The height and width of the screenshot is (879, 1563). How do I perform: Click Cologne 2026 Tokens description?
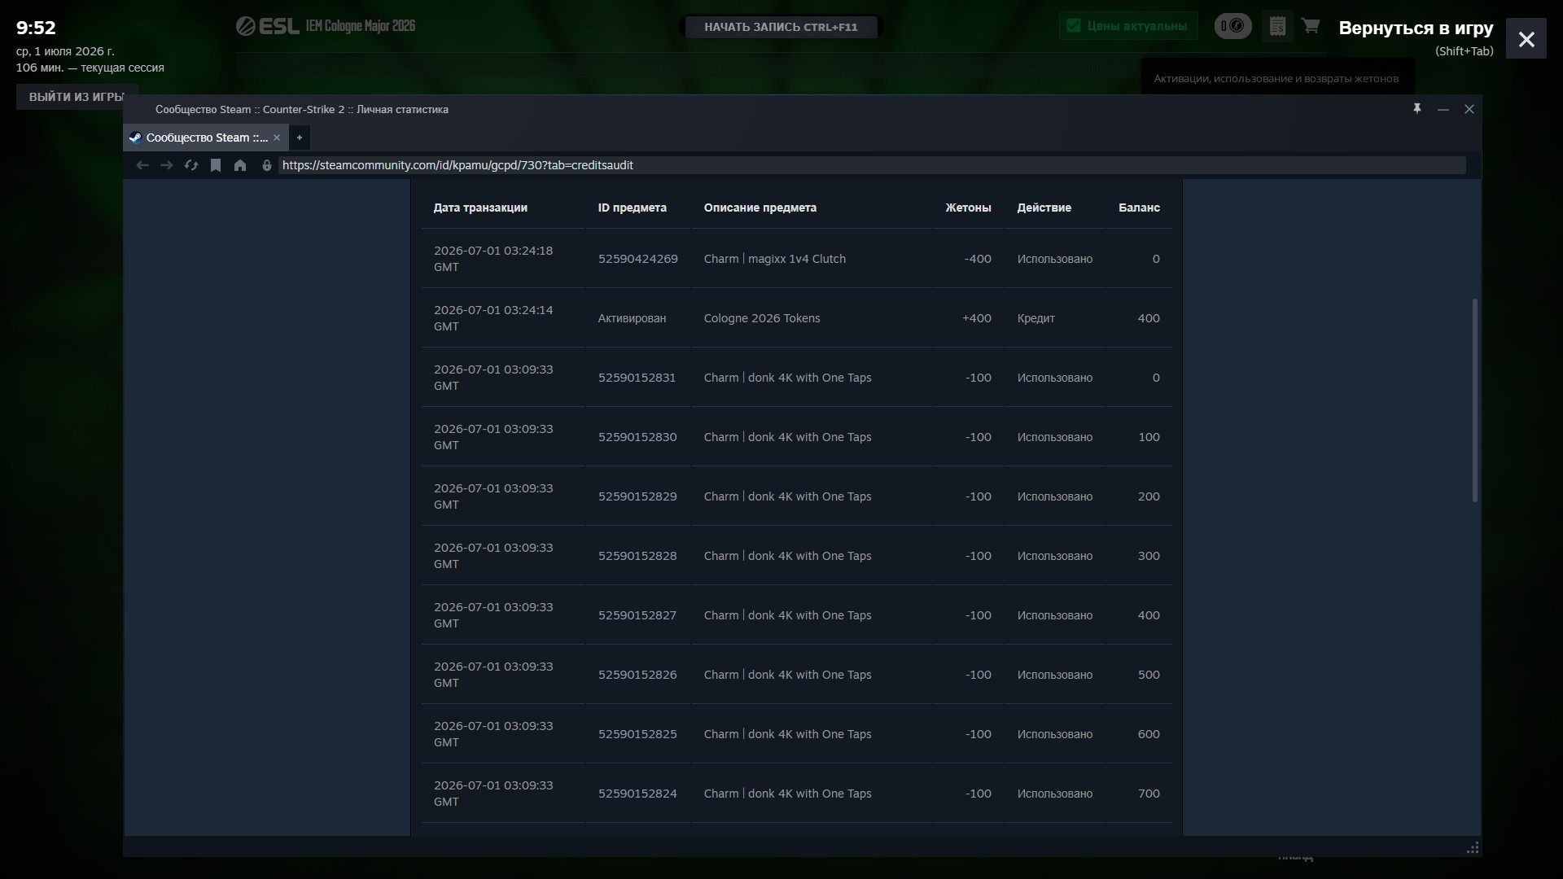pyautogui.click(x=762, y=318)
